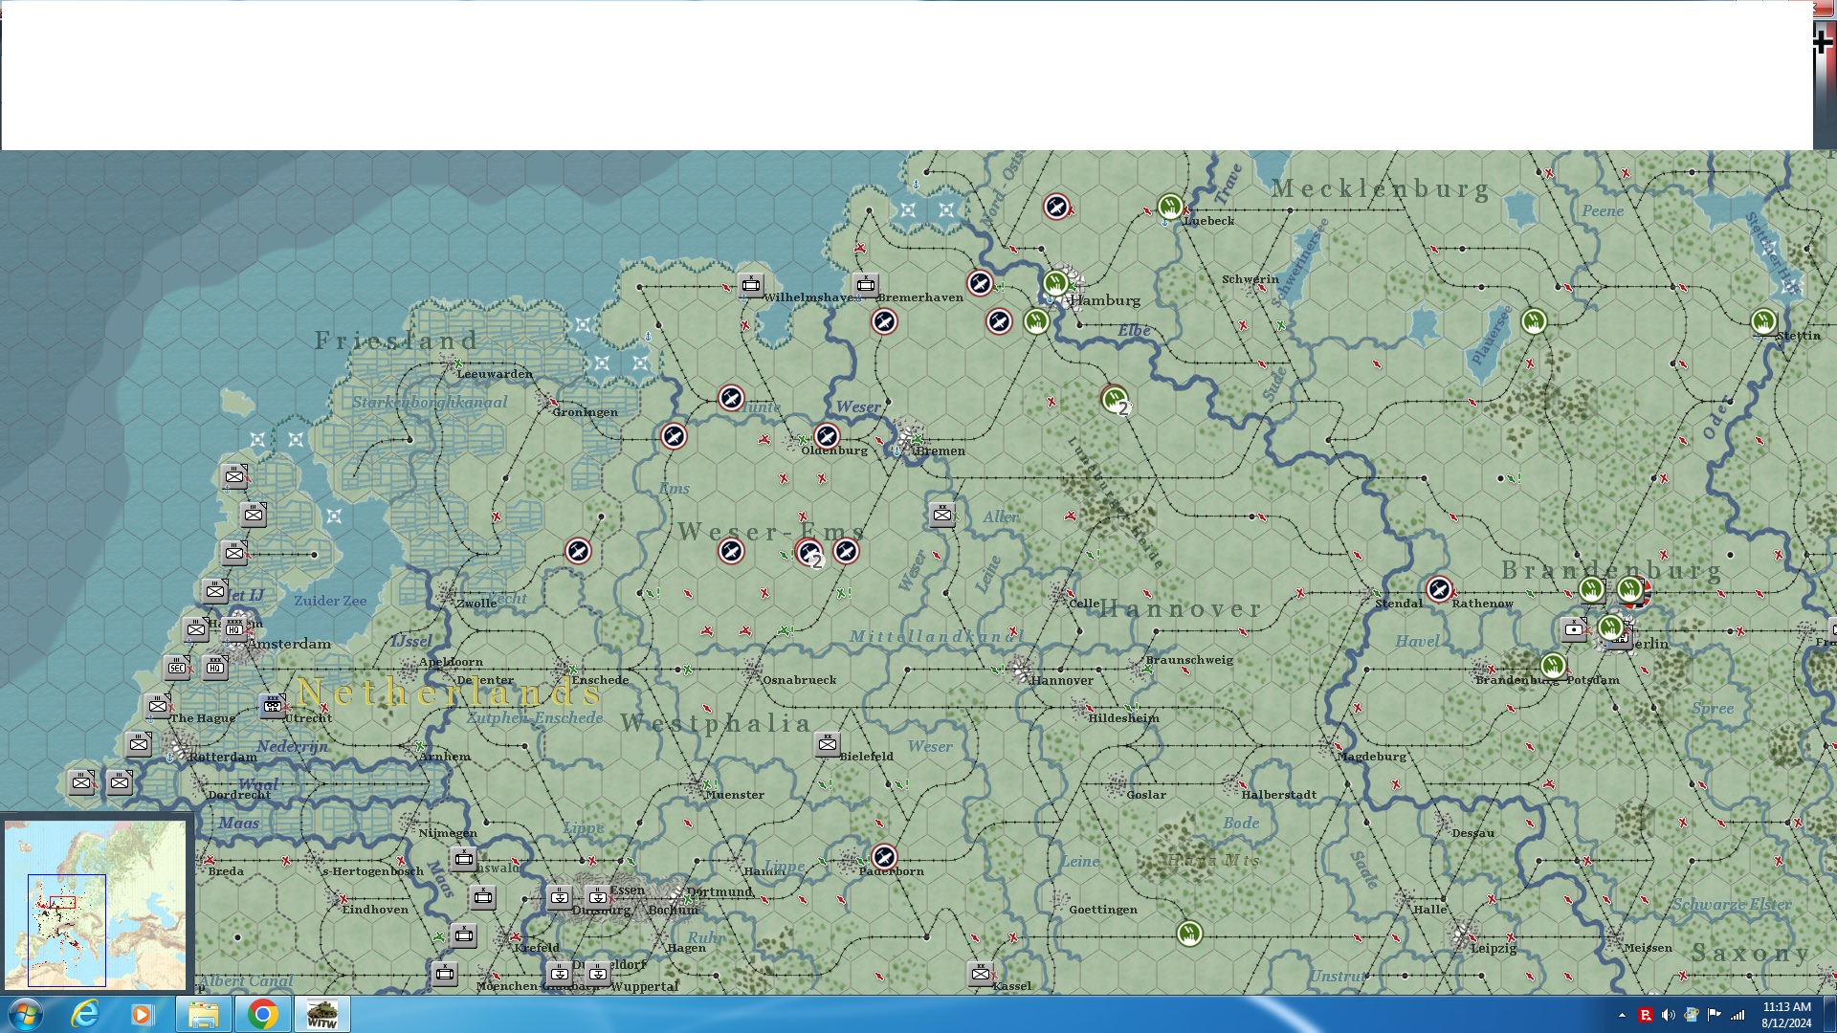Select the air unit north of Luebeck
Screen dimensions: 1837x1033
tap(1056, 207)
